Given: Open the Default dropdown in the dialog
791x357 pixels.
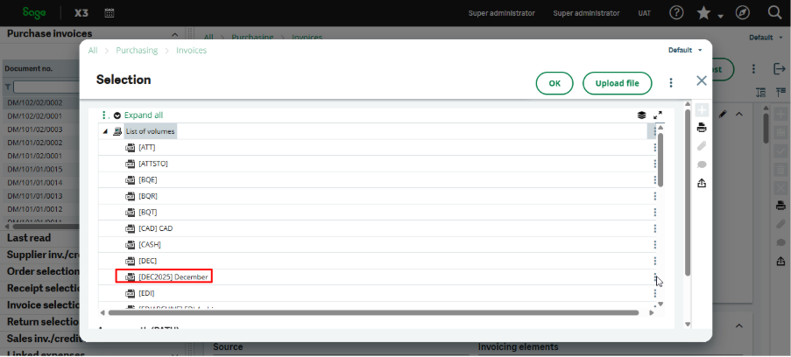Looking at the screenshot, I should tap(685, 51).
